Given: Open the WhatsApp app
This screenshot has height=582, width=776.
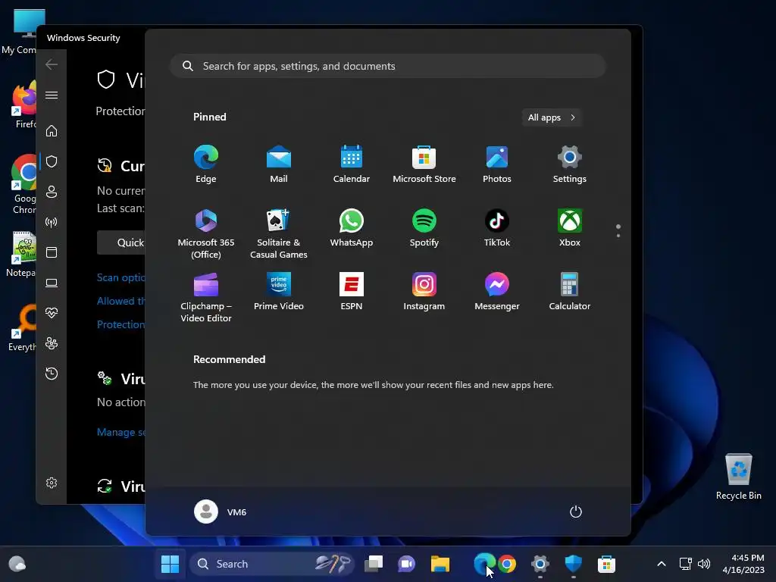Looking at the screenshot, I should [x=352, y=228].
